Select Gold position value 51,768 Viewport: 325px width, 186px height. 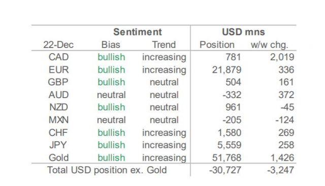(x=226, y=158)
